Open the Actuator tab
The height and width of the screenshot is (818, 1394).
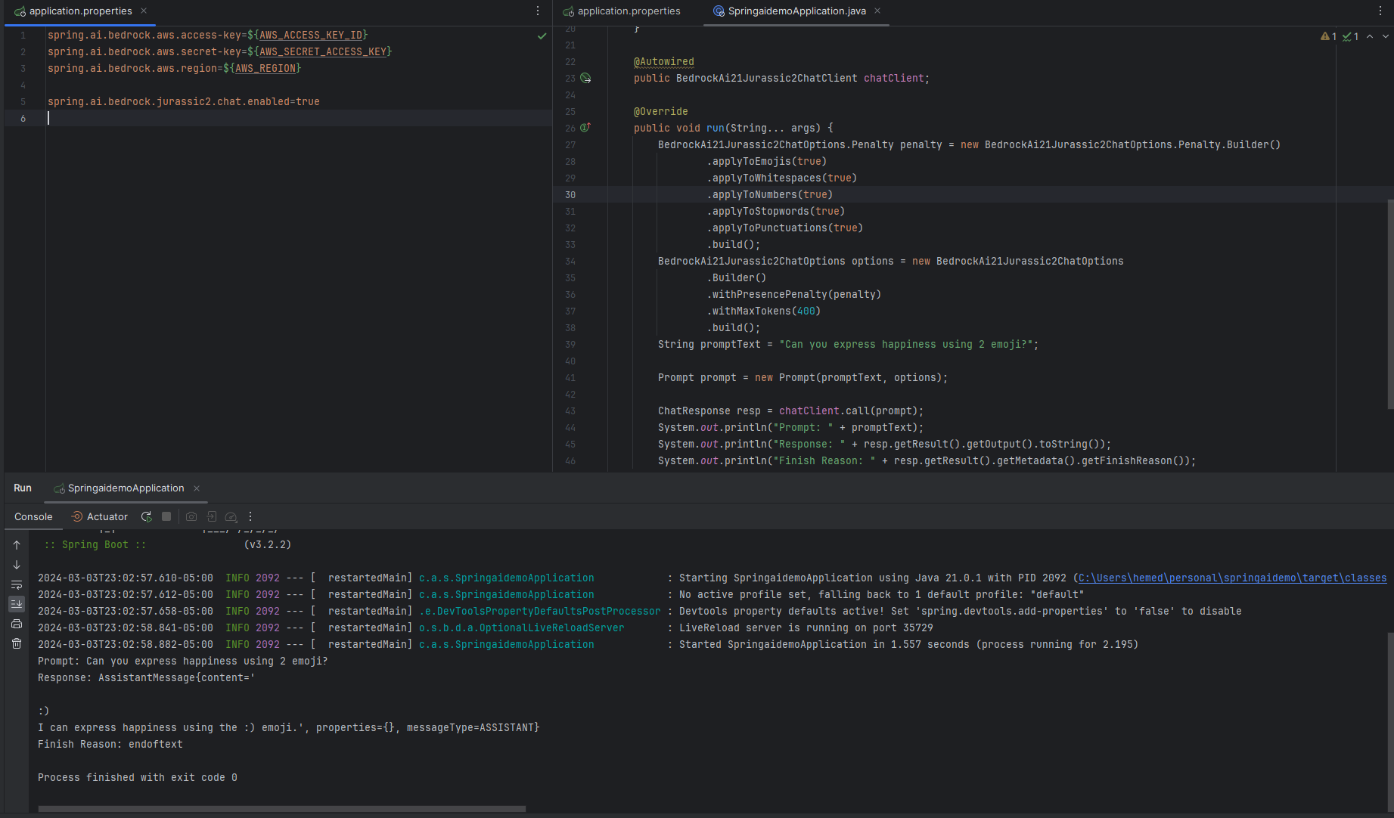99,516
